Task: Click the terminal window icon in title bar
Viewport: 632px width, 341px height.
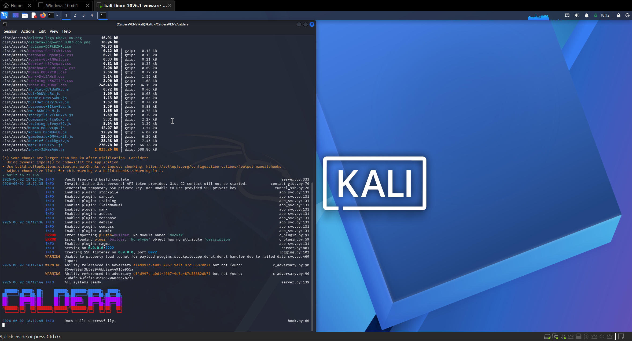Action: [x=5, y=24]
